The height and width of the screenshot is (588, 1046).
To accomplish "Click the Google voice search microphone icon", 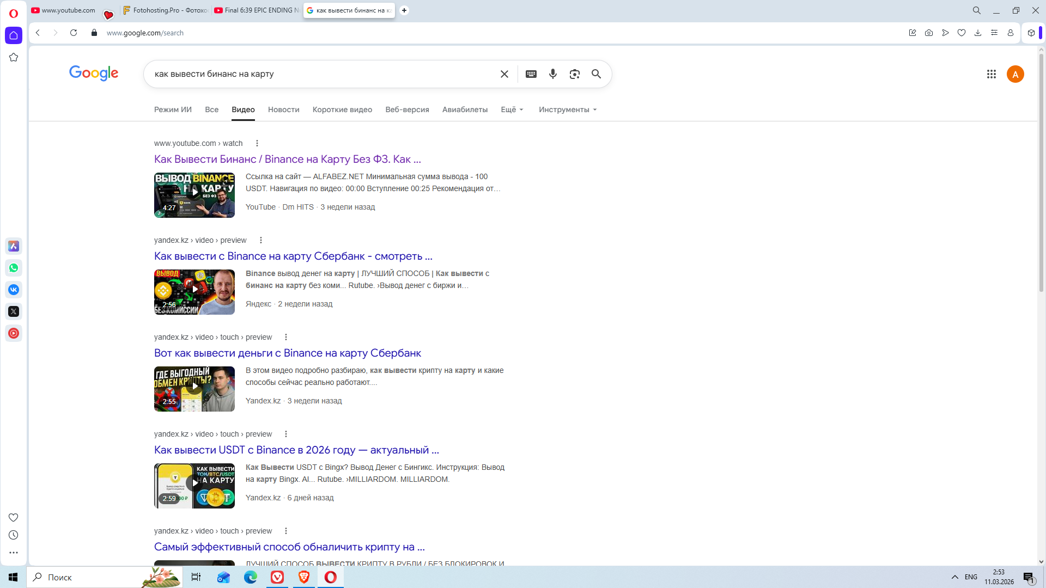I will pos(553,74).
